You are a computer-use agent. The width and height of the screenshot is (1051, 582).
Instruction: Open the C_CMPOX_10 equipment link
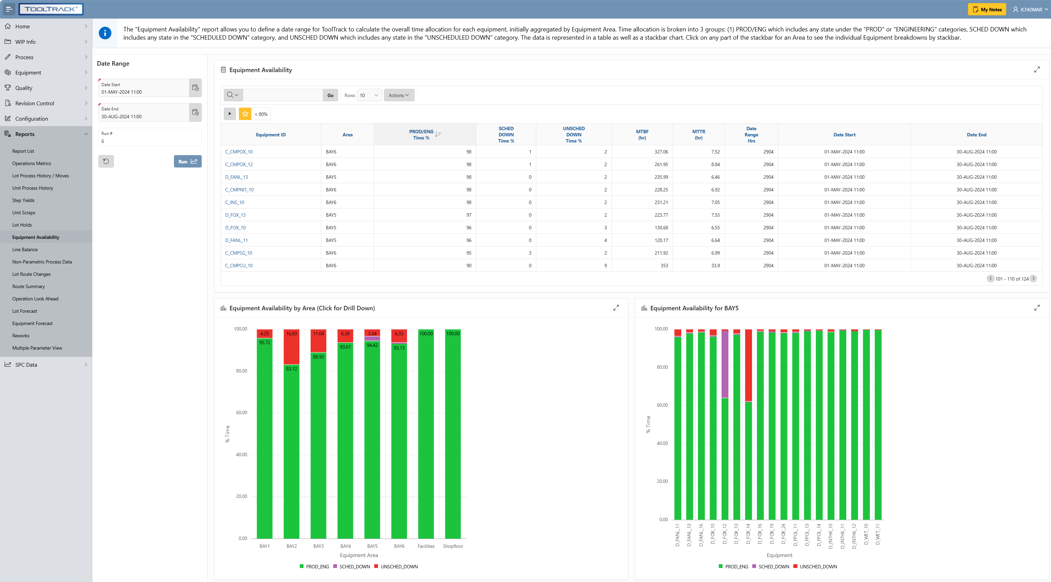click(x=239, y=151)
